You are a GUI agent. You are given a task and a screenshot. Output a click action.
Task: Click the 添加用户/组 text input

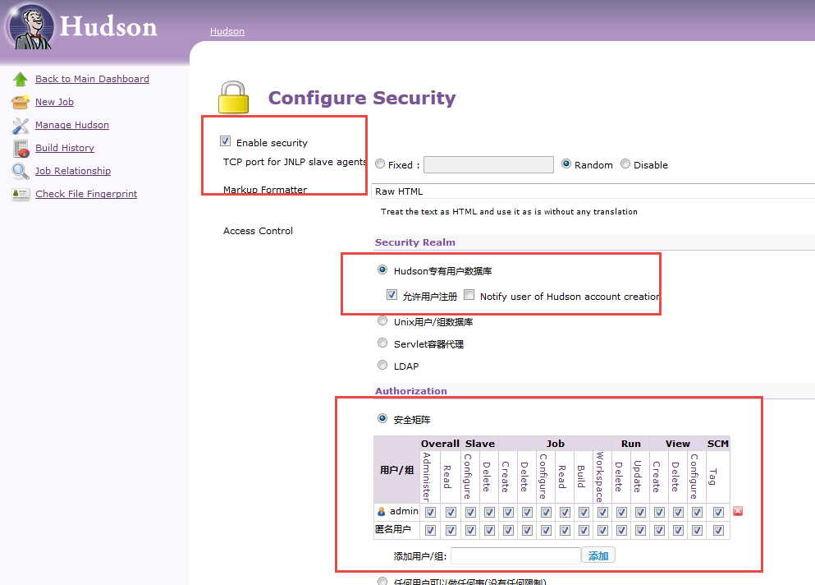(515, 556)
